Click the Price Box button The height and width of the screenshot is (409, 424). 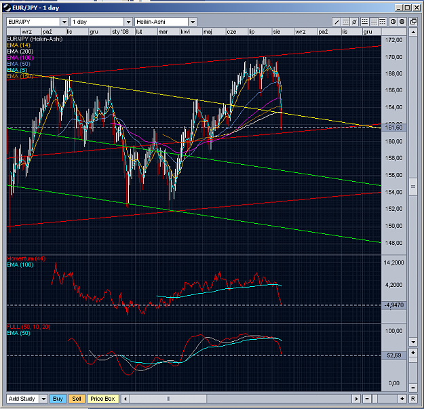point(102,399)
